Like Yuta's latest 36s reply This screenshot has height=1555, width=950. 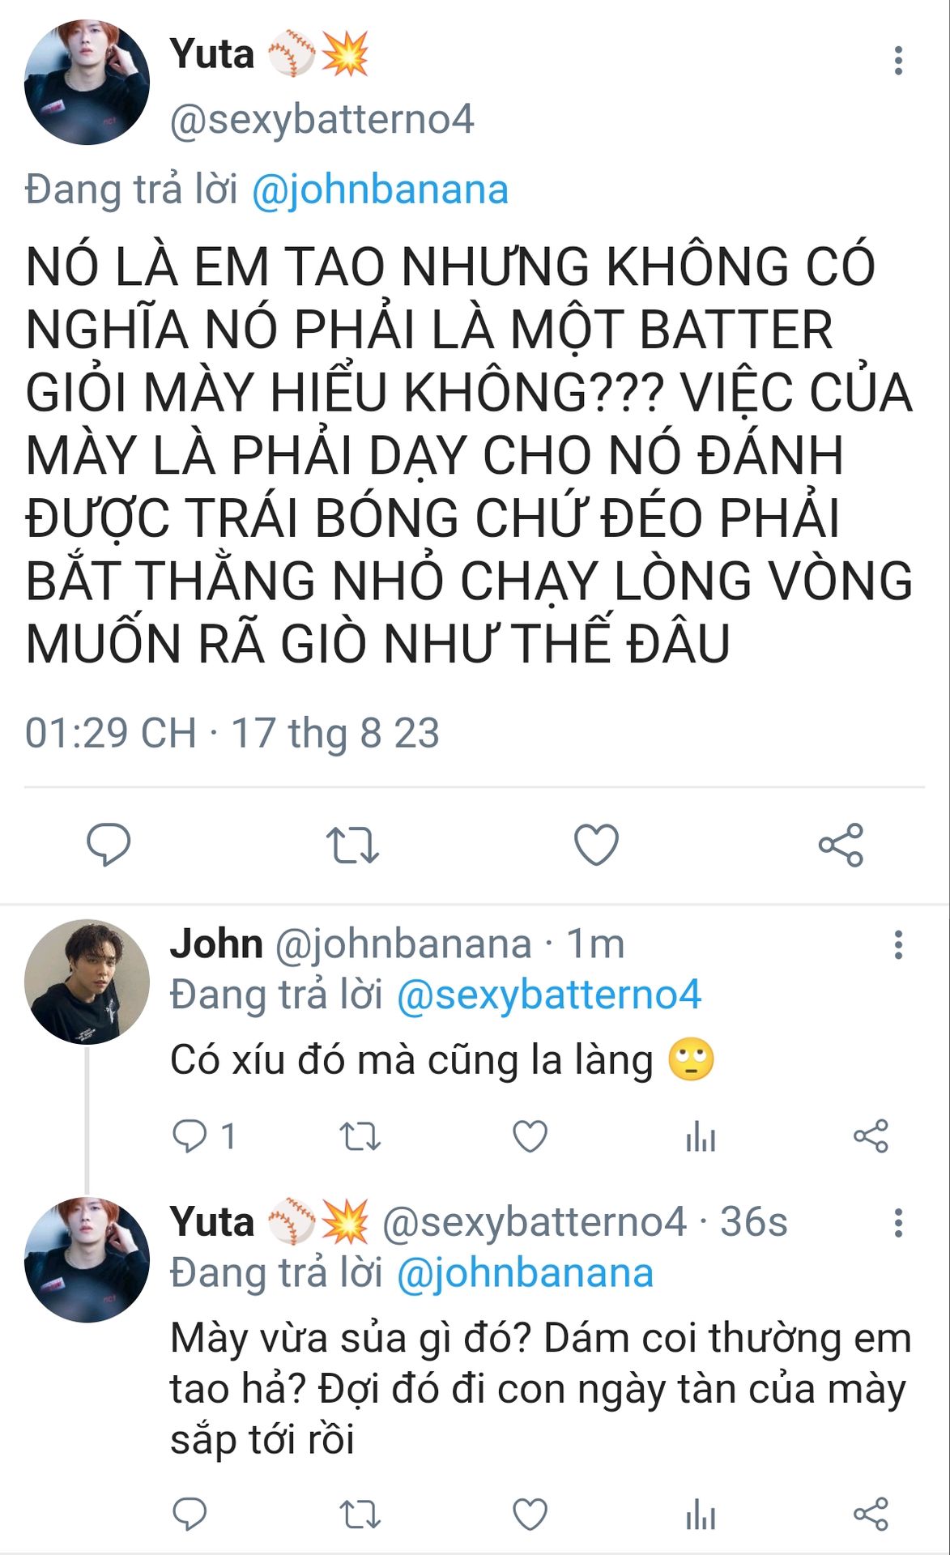click(x=530, y=1514)
